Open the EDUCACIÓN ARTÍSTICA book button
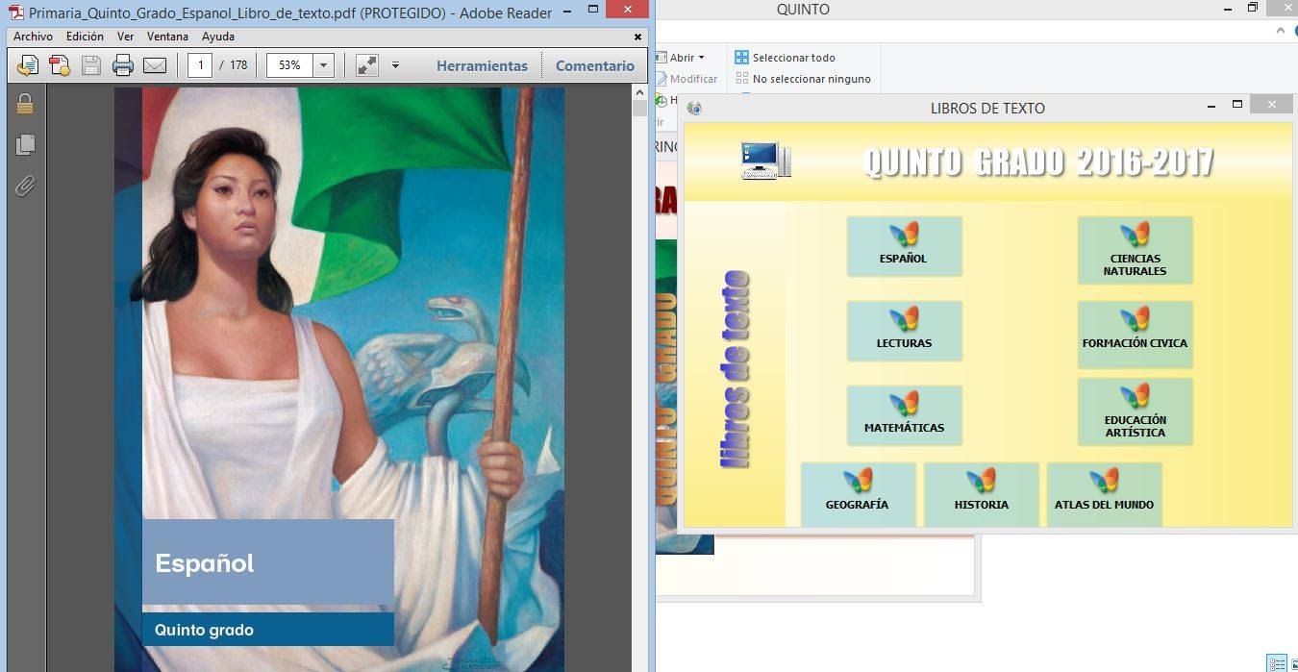1298x672 pixels. point(1135,411)
